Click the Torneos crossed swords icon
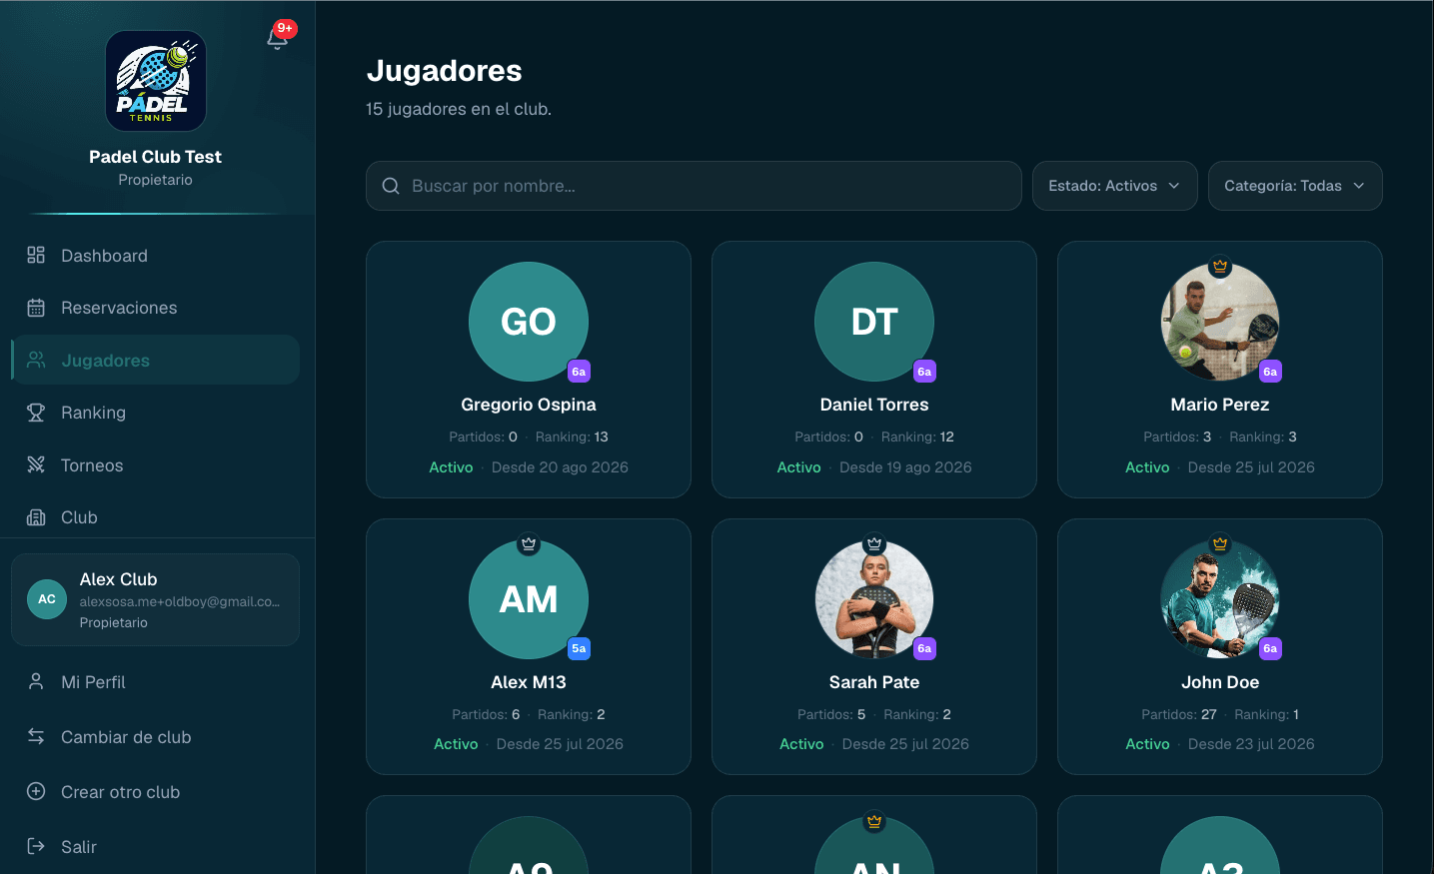The image size is (1434, 874). 36,464
